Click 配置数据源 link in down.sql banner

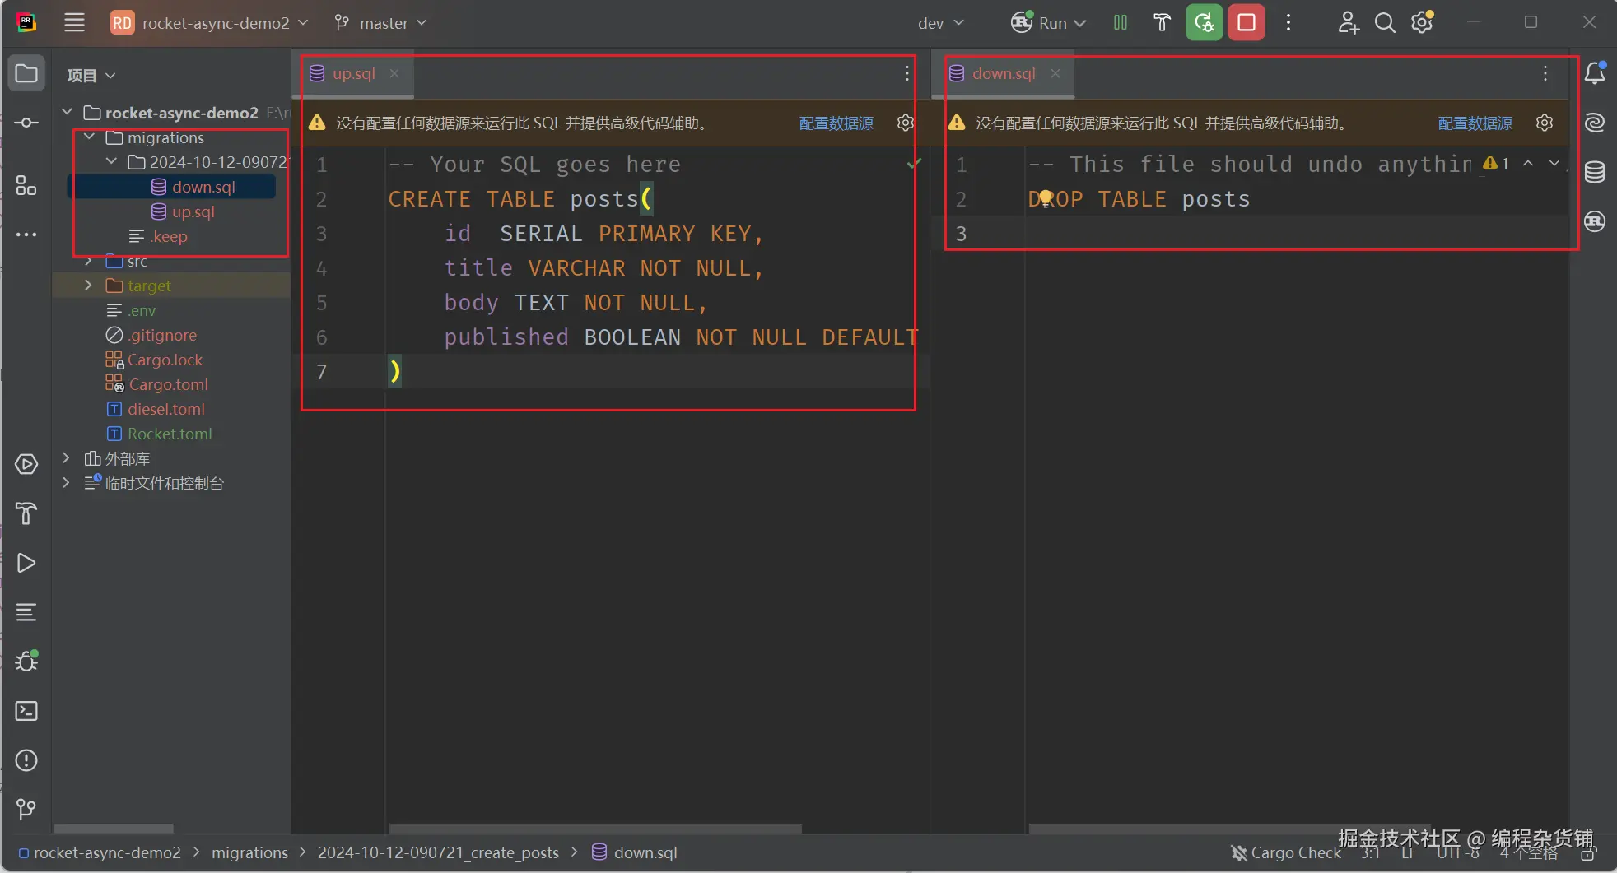tap(1475, 123)
